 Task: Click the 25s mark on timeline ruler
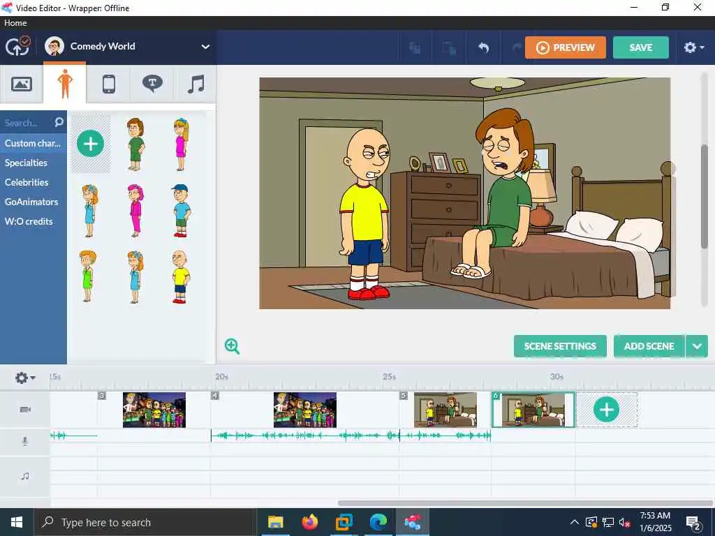389,376
